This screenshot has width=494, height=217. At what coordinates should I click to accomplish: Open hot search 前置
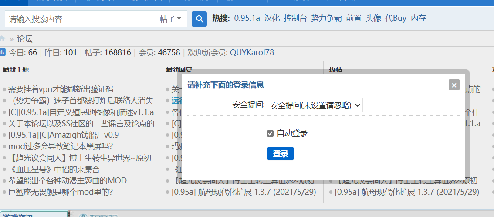tap(353, 18)
